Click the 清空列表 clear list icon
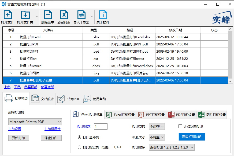Screen dimensions: 234x156 (x=64, y=15)
